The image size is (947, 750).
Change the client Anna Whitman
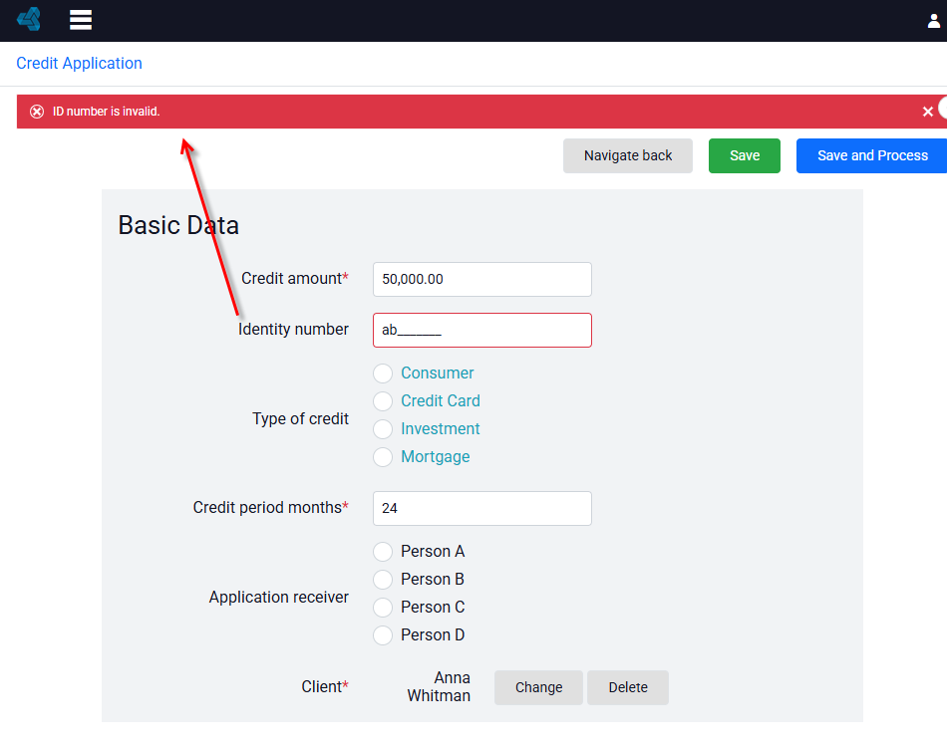538,687
